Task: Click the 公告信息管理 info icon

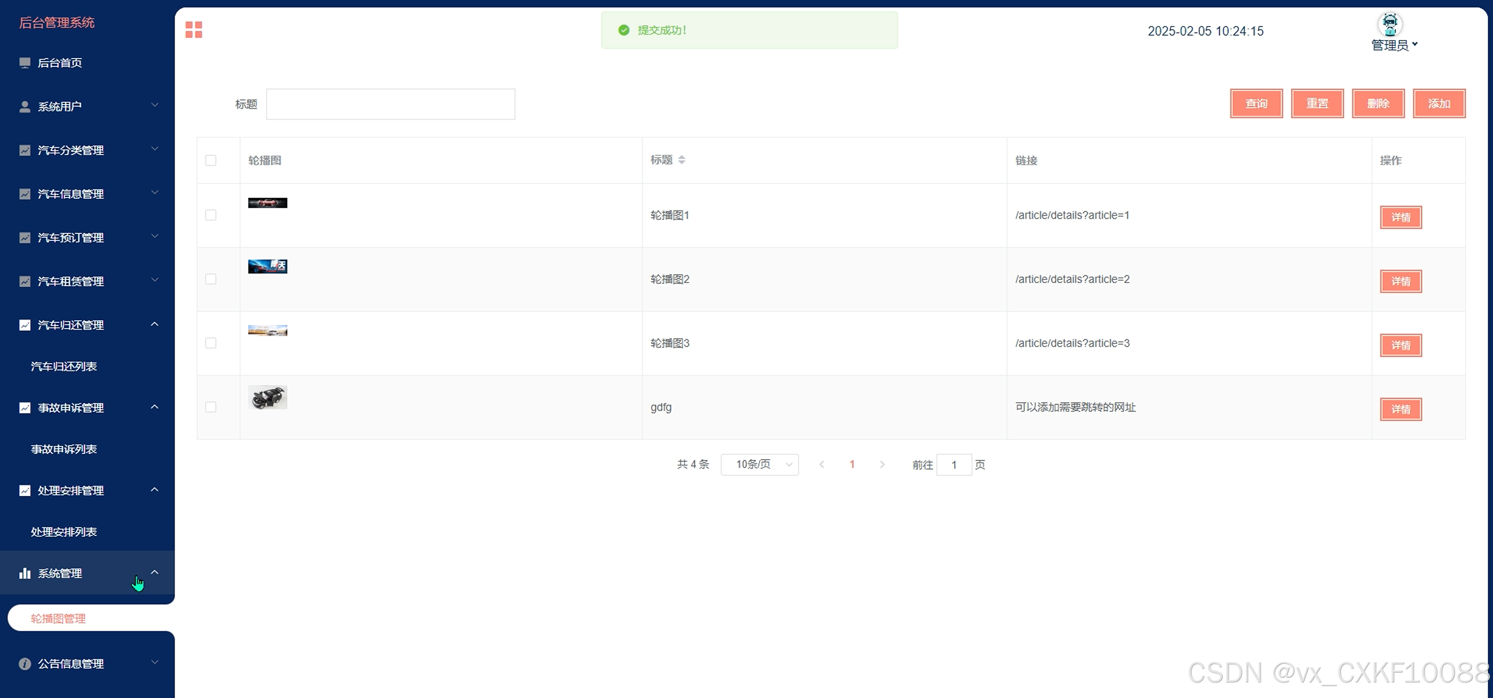Action: point(24,664)
